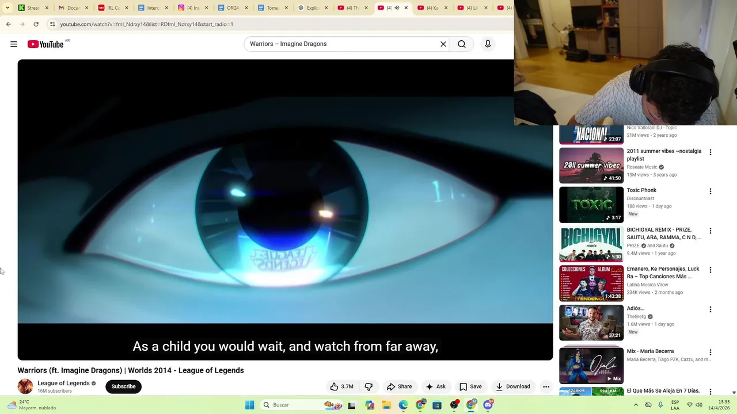This screenshot has height=414, width=737.
Task: Open options menu for 2011 summer vibes
Action: (x=711, y=152)
